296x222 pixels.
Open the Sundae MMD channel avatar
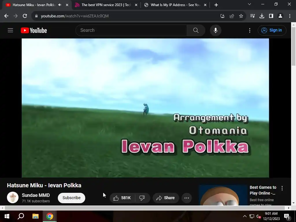tap(13, 197)
